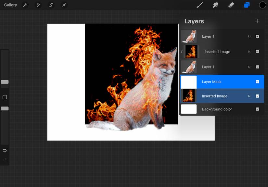Add a new layer with plus icon
Screen dimensions: 268x187
[x=257, y=21]
